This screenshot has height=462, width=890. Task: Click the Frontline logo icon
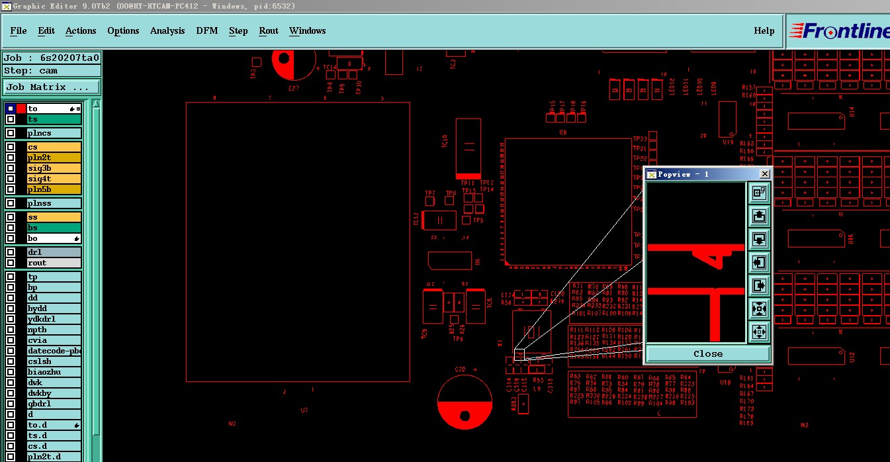(x=839, y=31)
